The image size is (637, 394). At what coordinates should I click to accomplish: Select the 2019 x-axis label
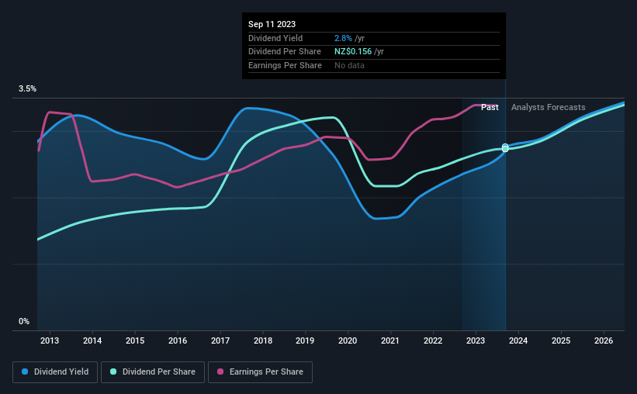305,340
